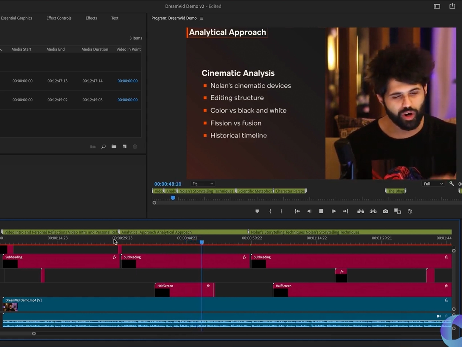Jump to the In point
This screenshot has height=347, width=462.
[297, 211]
